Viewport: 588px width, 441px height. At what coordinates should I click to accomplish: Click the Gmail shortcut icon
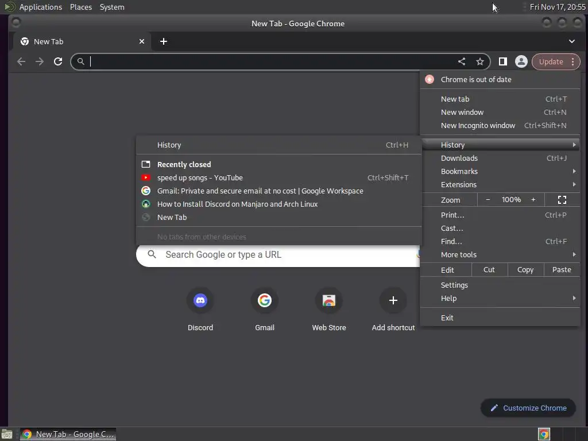265,300
